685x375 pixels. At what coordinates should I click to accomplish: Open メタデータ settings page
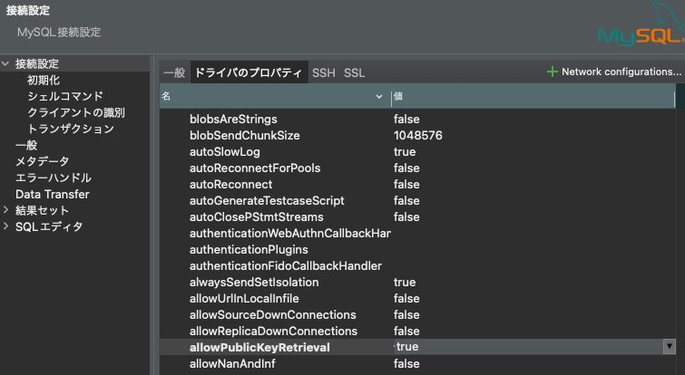(x=42, y=161)
